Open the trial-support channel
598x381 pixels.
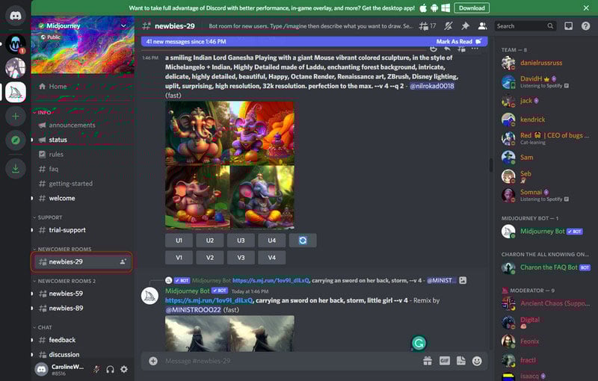coord(82,230)
